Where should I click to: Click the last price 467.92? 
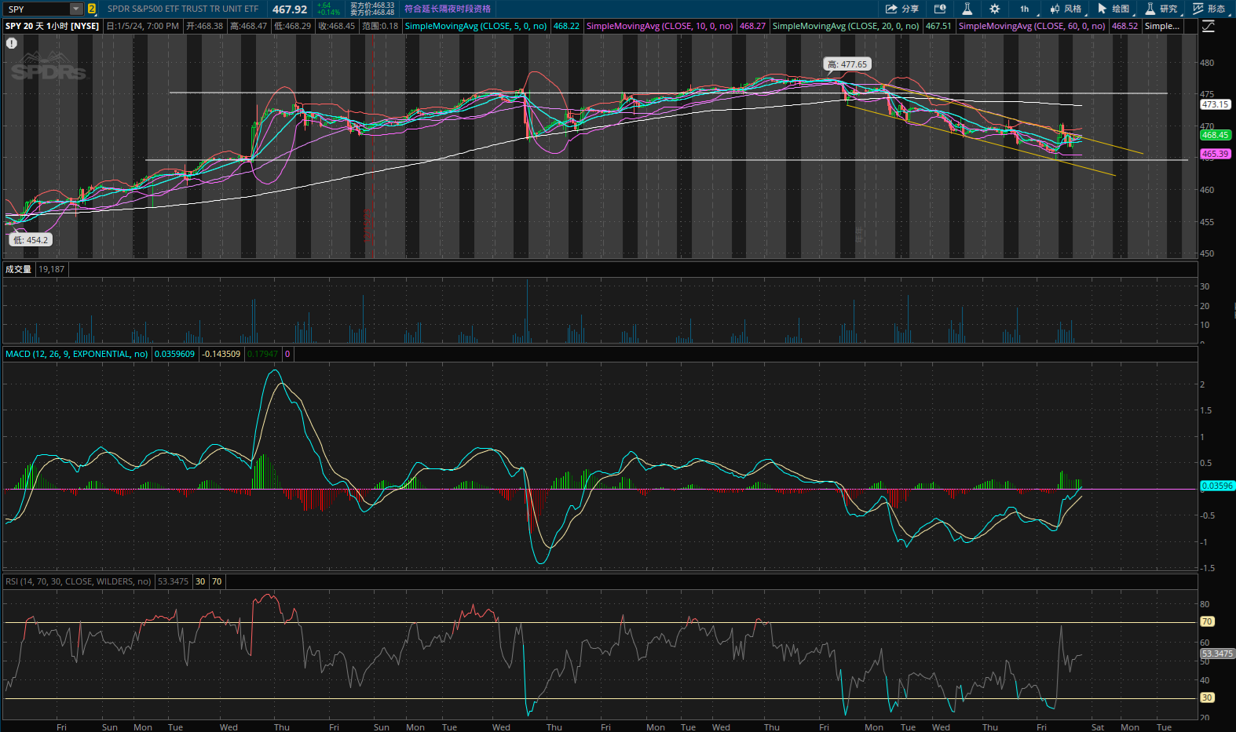tap(290, 9)
